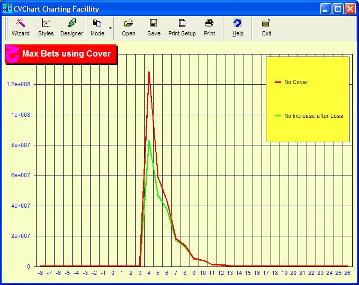Click the Exit toolbar button
The image size is (359, 285).
pyautogui.click(x=266, y=27)
